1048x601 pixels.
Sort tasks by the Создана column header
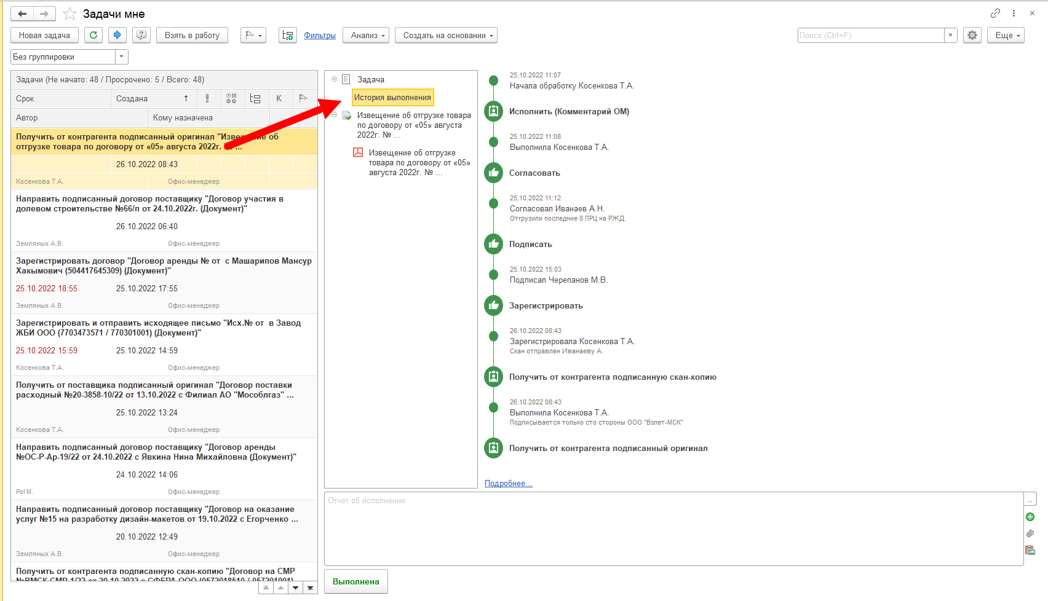coord(154,98)
